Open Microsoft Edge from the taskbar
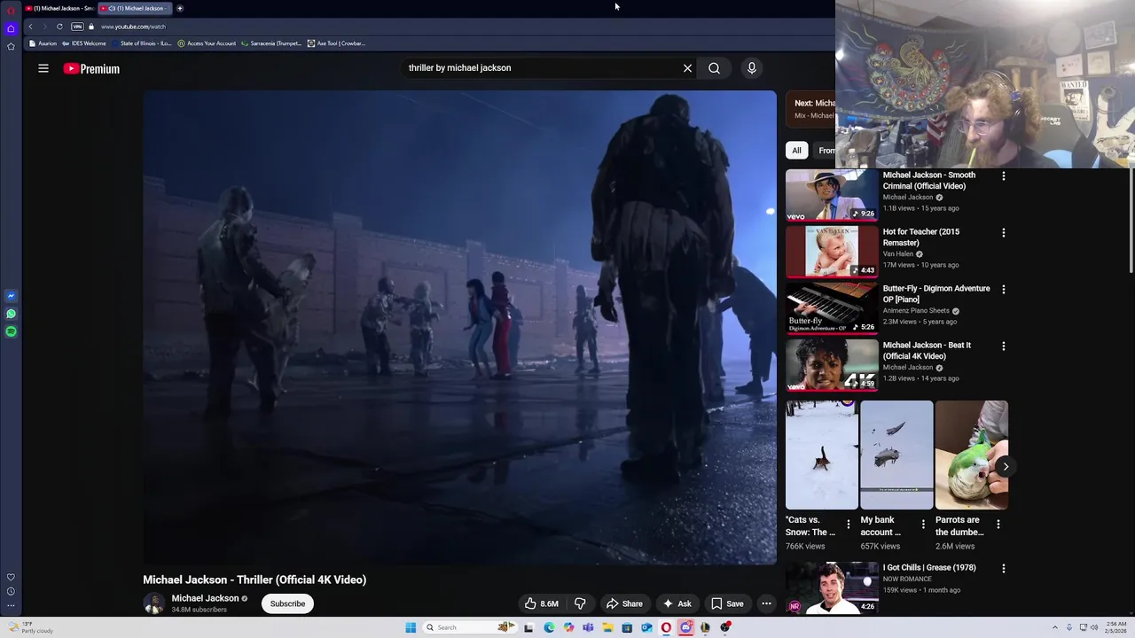1135x638 pixels. 549,627
